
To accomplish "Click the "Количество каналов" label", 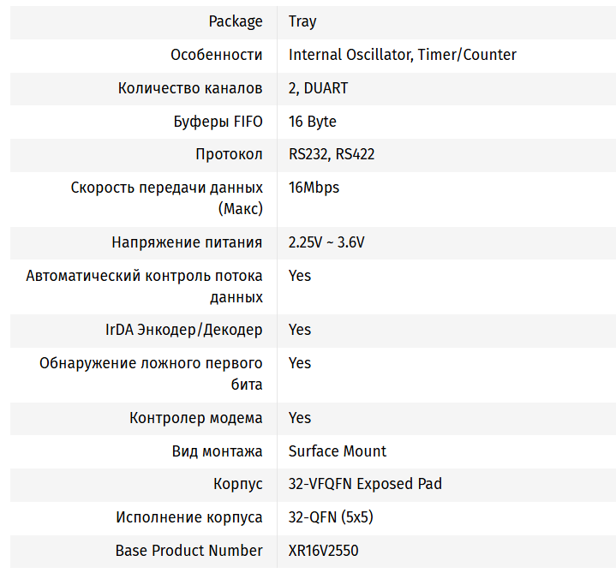I will (x=190, y=88).
